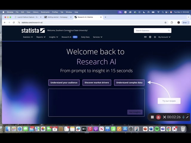Open Spotlight search in the menu bar
Image resolution: width=191 pixels, height=143 pixels.
163,12
